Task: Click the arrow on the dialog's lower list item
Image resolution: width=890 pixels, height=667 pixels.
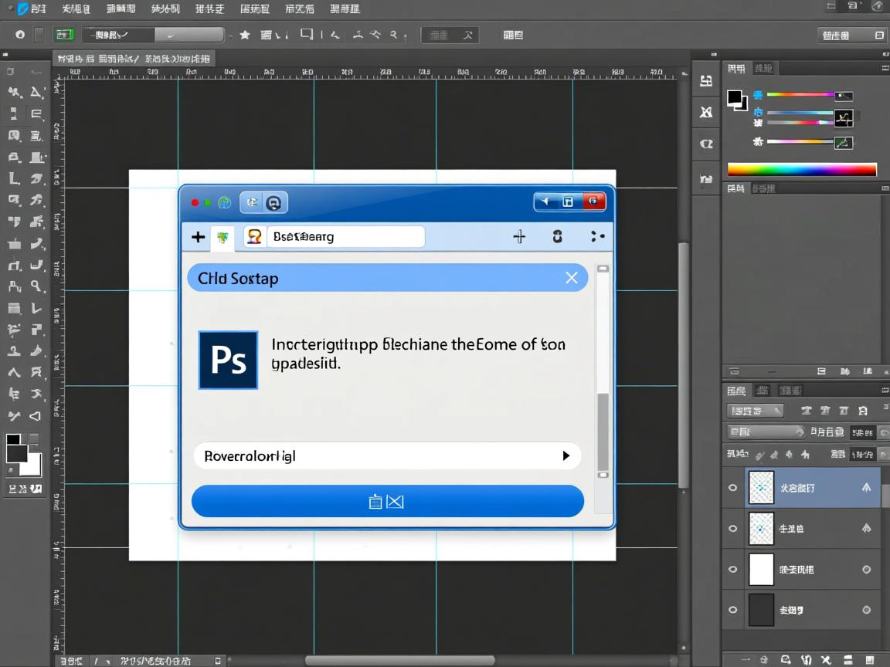Action: pyautogui.click(x=566, y=455)
